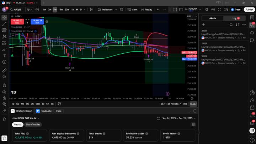Select the trend line drawing tool
This screenshot has width=256, height=144.
[x=4, y=24]
